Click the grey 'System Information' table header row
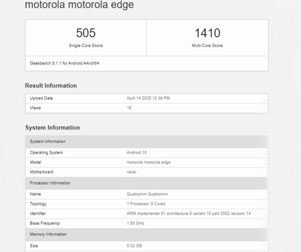Viewport: 301px width, 252px height. [x=147, y=141]
